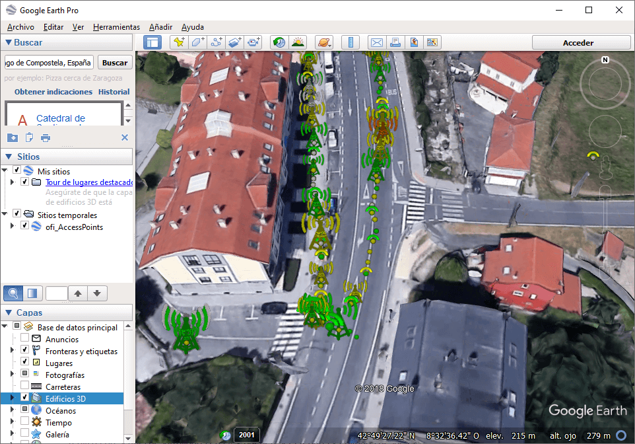Open the Archivo menu

coord(20,27)
